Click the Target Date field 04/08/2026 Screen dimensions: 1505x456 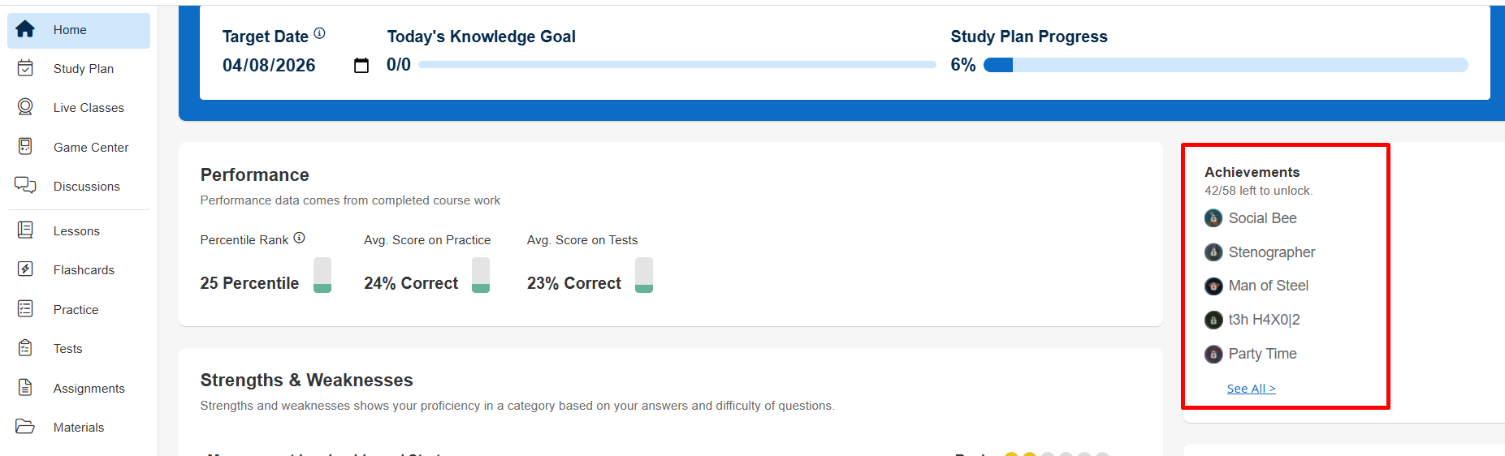269,66
